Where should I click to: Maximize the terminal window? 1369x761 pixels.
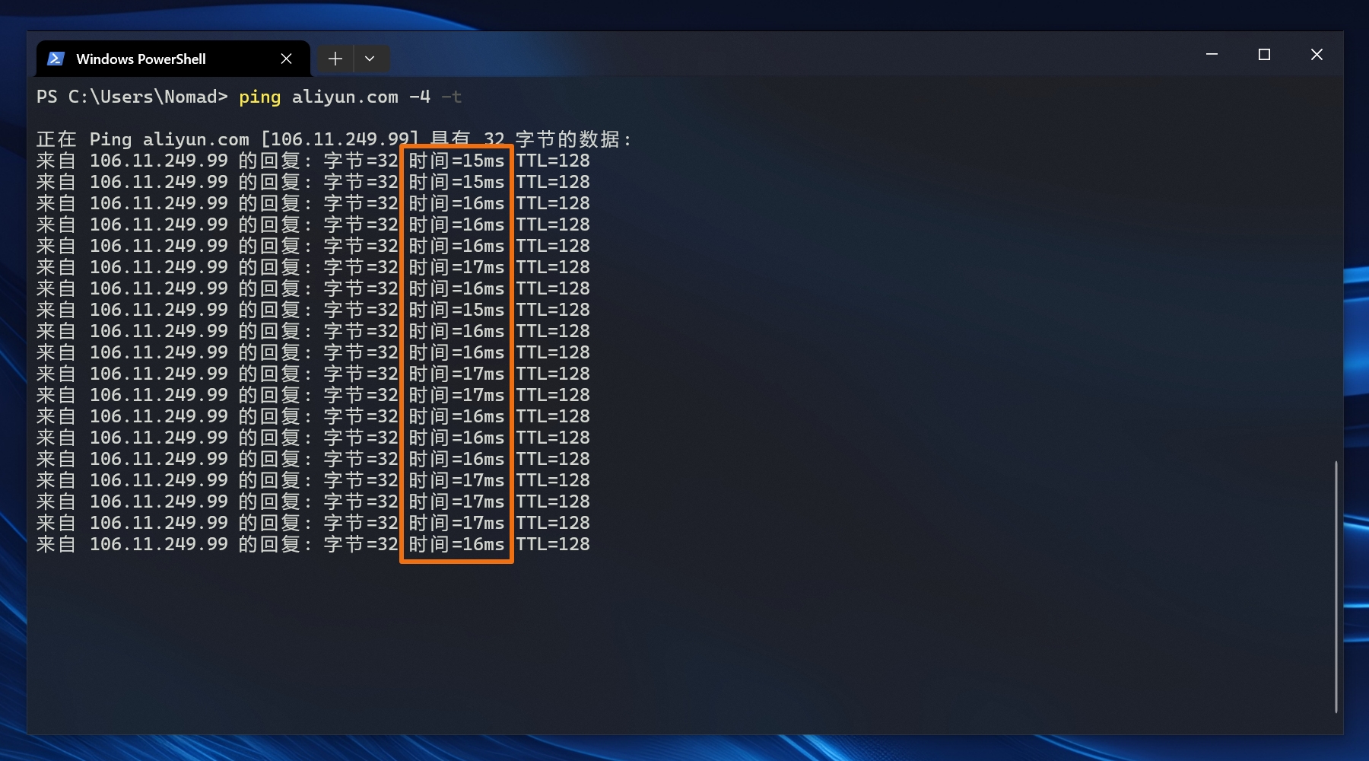click(1264, 55)
